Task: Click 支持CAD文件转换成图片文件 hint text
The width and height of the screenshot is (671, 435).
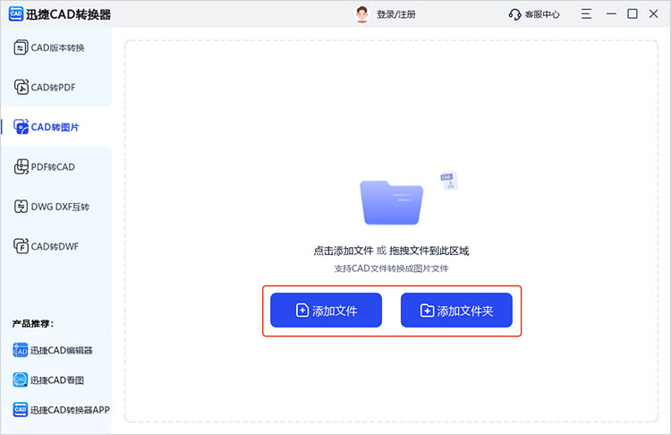Action: coord(391,269)
